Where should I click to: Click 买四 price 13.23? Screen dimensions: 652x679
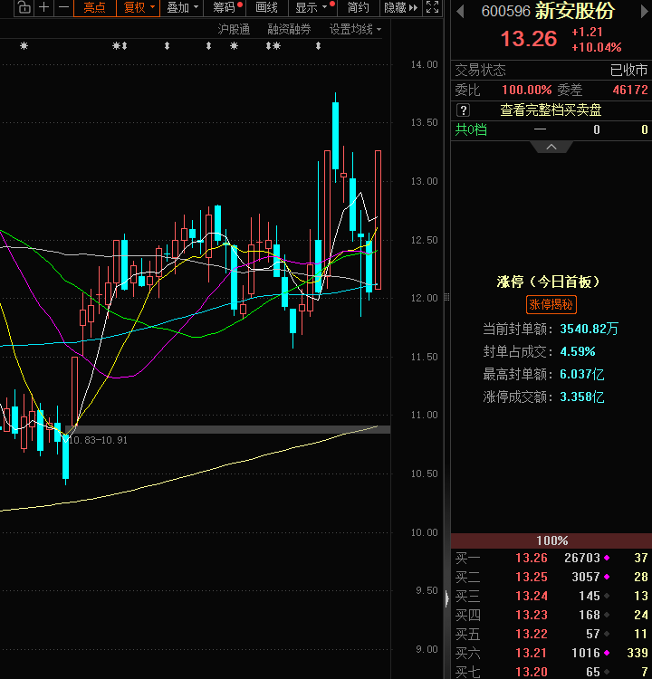coord(532,615)
